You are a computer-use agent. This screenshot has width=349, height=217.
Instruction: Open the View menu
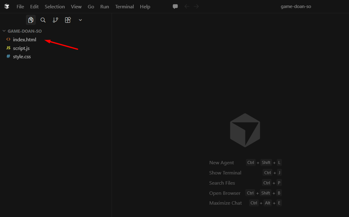(x=76, y=7)
